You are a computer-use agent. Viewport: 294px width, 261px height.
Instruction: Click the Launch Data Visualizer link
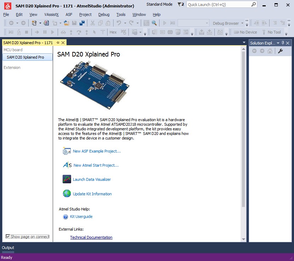(x=92, y=179)
